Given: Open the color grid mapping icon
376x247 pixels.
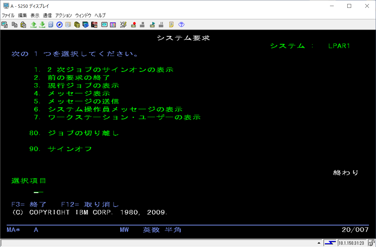Looking at the screenshot, I should 113,25.
